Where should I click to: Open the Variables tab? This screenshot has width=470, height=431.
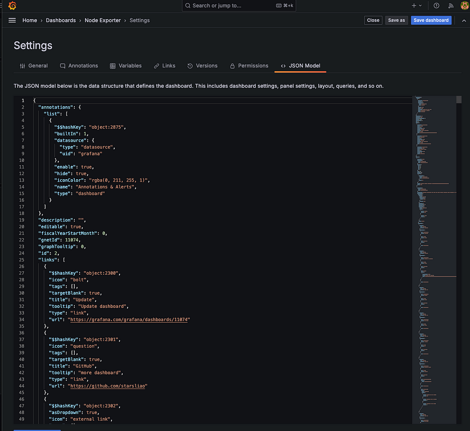click(126, 66)
